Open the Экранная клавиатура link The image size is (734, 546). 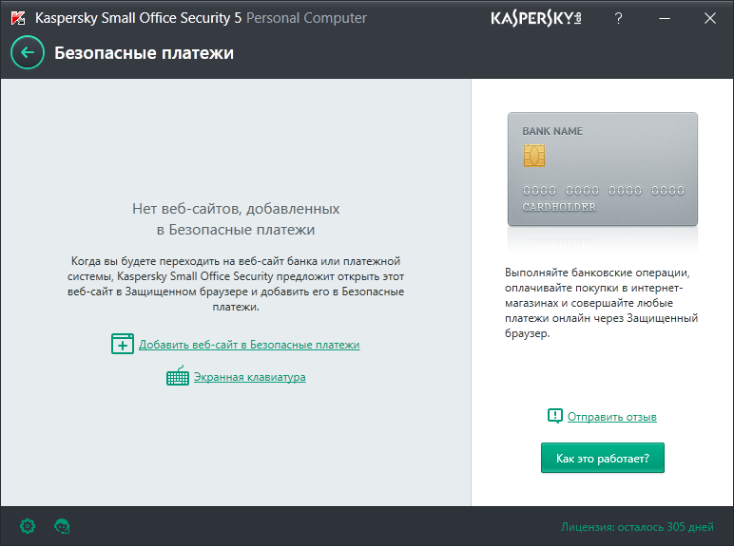pos(249,377)
